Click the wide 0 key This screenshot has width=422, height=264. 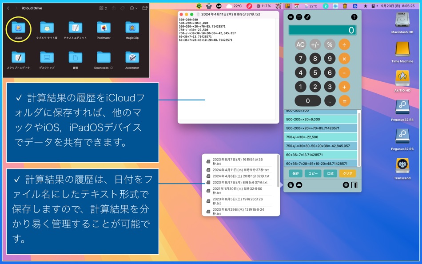[x=308, y=101]
